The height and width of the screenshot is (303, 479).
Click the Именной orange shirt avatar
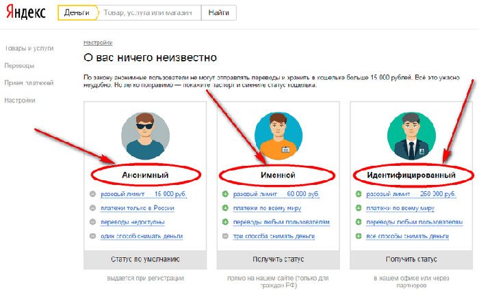click(x=279, y=136)
